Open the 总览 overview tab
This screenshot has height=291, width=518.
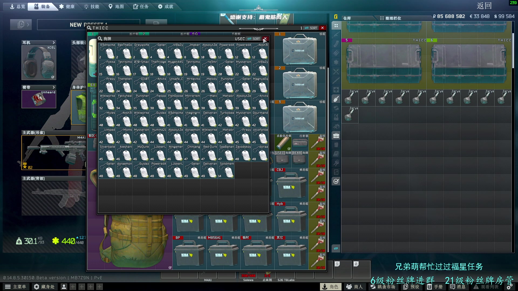tap(17, 6)
